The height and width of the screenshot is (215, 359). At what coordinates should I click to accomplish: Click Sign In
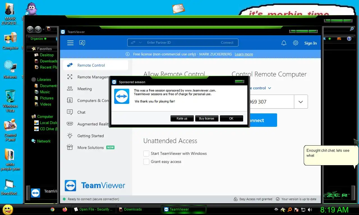pos(310,43)
